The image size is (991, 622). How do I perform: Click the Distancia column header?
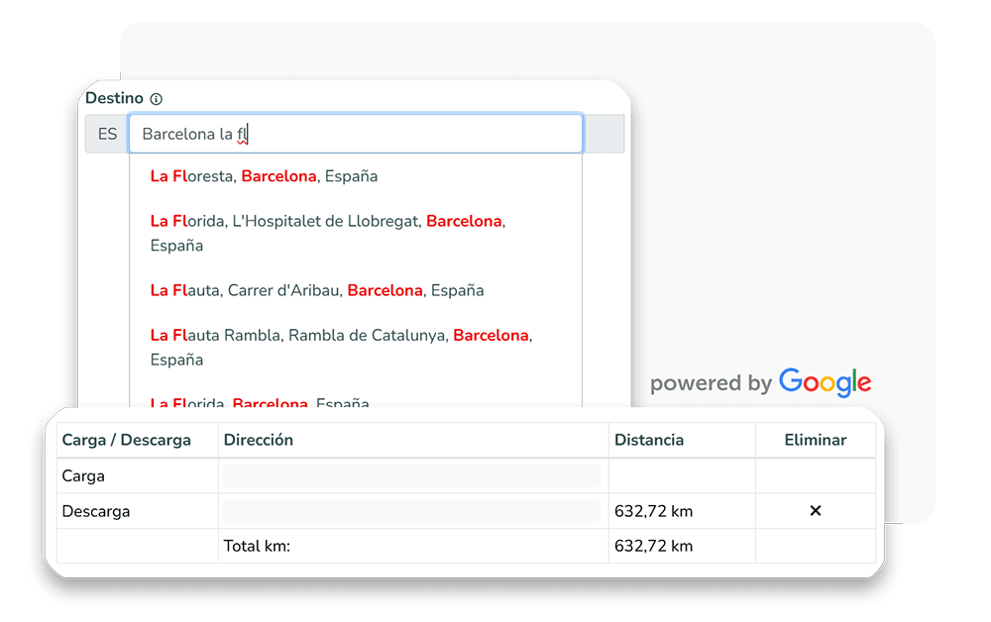(x=649, y=440)
